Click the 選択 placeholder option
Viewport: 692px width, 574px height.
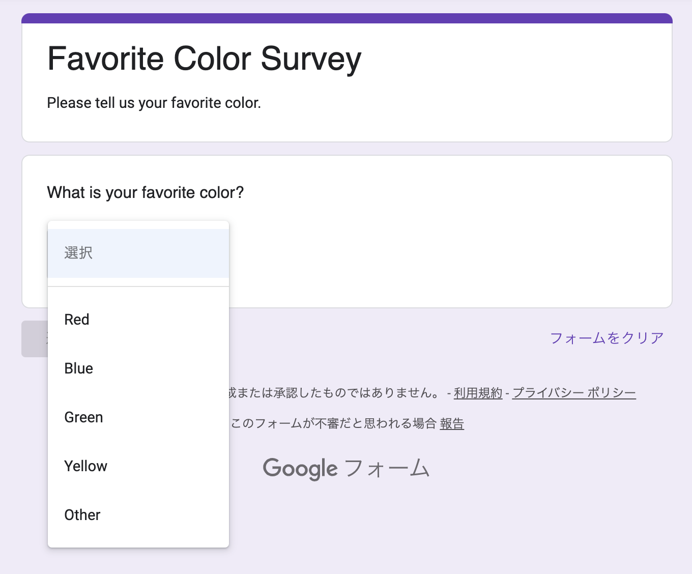tap(78, 253)
